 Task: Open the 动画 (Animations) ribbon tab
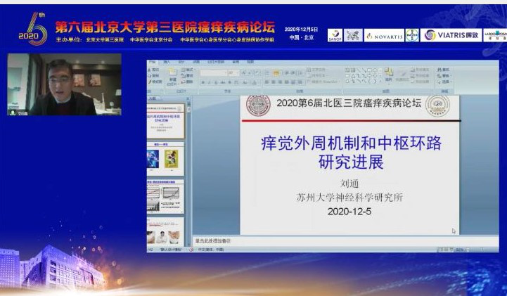pos(196,62)
